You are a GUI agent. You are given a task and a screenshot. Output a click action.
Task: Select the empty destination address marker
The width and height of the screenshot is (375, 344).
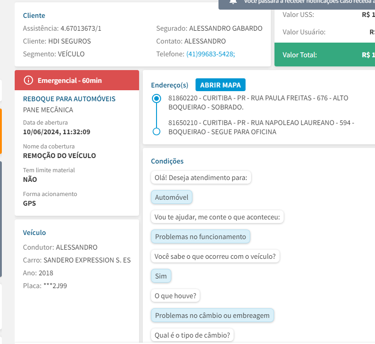[x=157, y=131]
